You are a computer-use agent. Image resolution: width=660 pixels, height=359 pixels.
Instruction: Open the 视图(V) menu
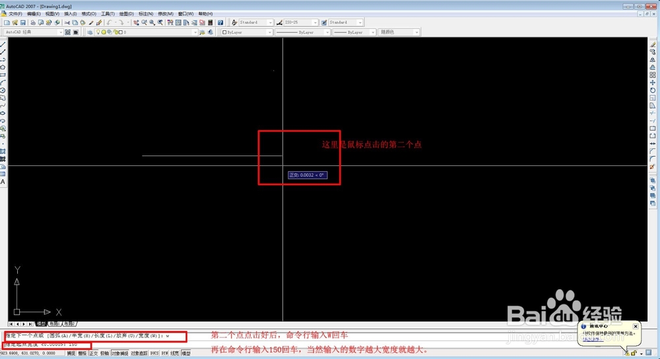pyautogui.click(x=52, y=13)
